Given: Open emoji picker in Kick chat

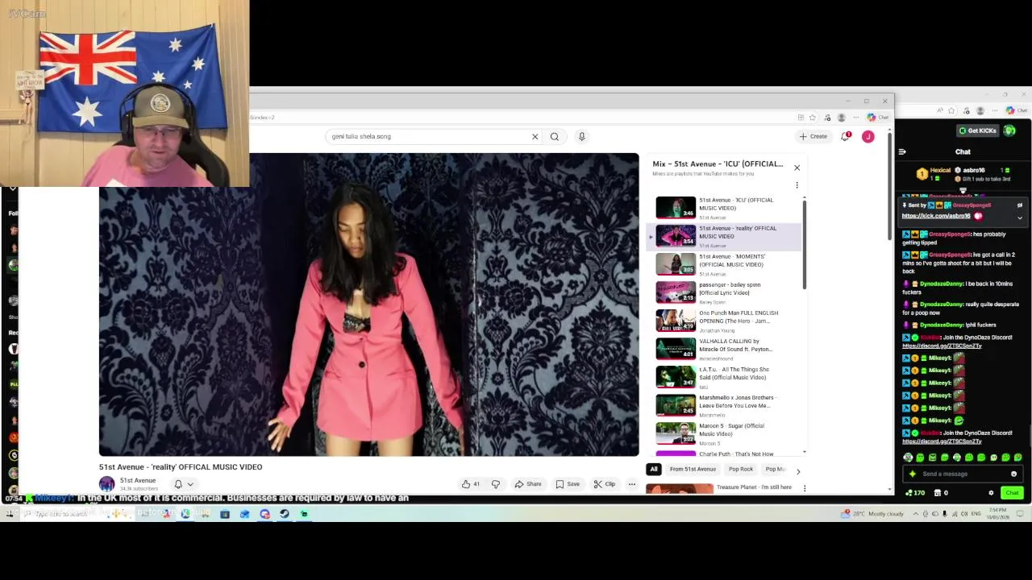Looking at the screenshot, I should pyautogui.click(x=1013, y=474).
